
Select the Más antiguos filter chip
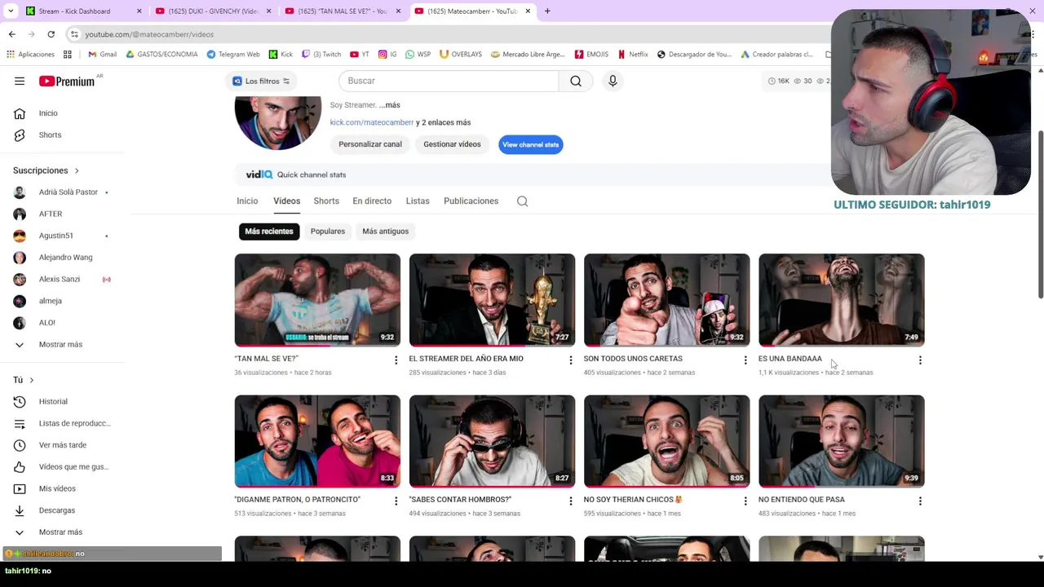[x=385, y=232]
